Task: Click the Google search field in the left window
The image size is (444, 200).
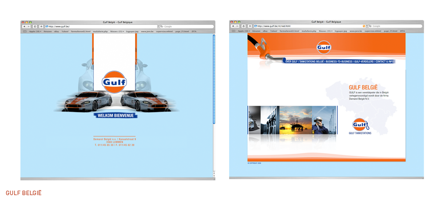Action: click(x=187, y=26)
